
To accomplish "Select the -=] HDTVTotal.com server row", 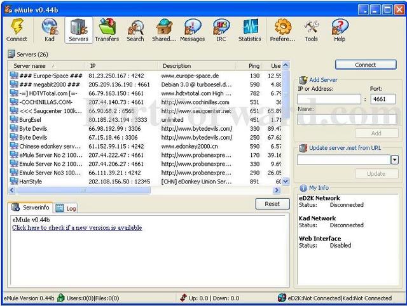I will tap(146, 93).
